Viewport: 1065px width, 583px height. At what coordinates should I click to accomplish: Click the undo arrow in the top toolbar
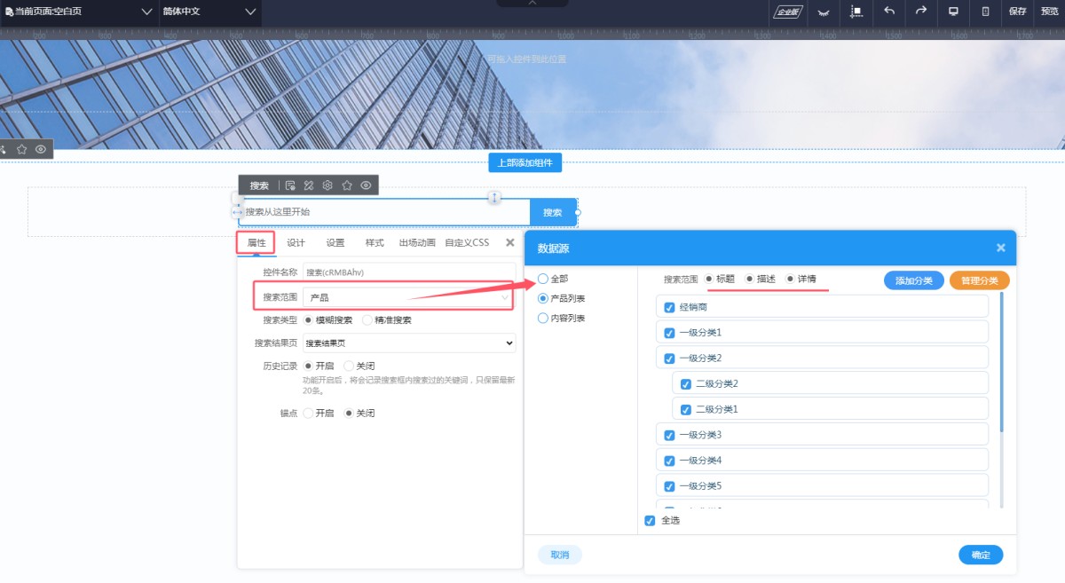(889, 12)
